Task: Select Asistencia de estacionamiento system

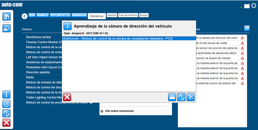Action: (43, 62)
